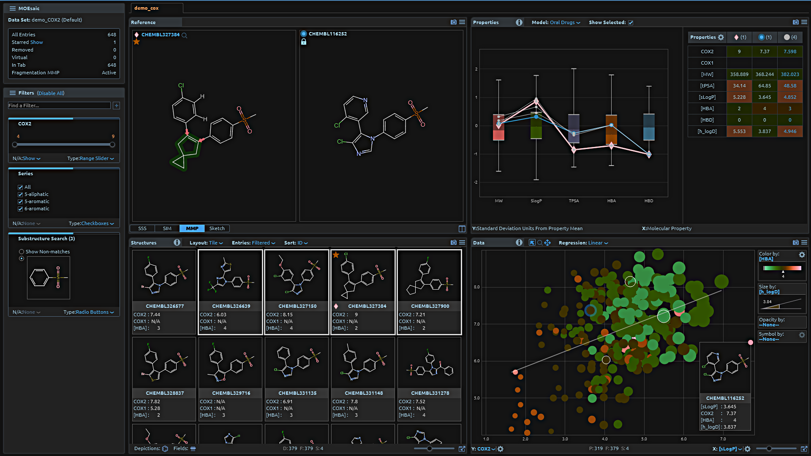Take a snapshot of the Structures panel
Viewport: 811px width, 456px height.
[x=454, y=242]
